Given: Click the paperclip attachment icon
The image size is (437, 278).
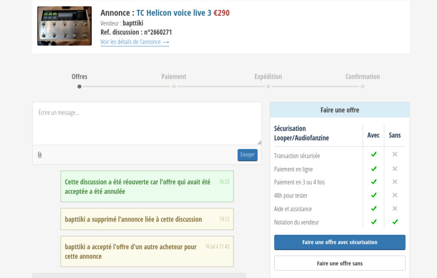Looking at the screenshot, I should pyautogui.click(x=40, y=155).
